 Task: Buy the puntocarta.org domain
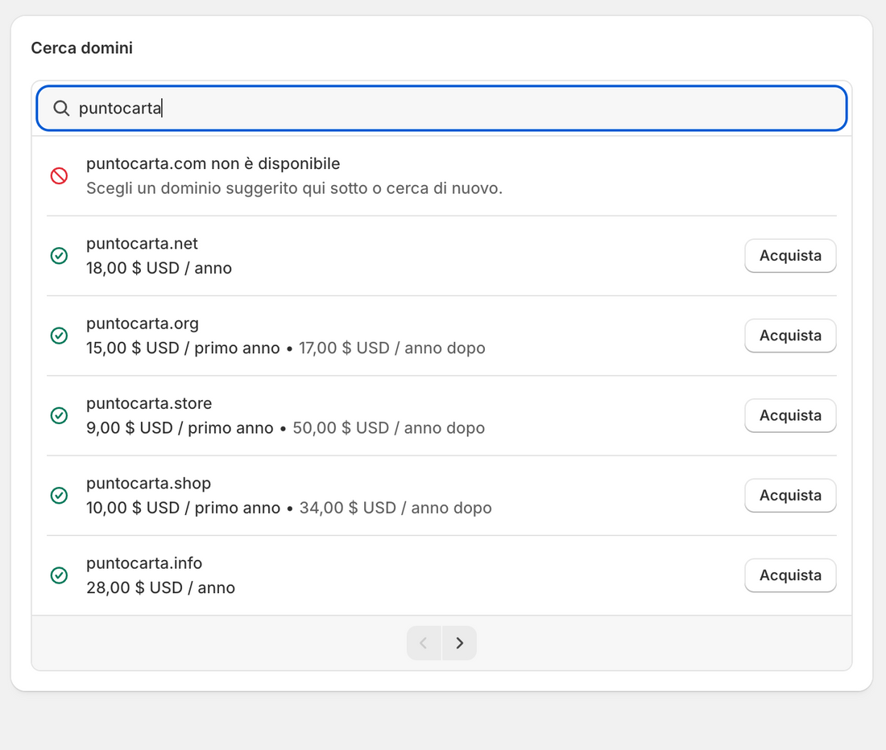click(x=789, y=336)
